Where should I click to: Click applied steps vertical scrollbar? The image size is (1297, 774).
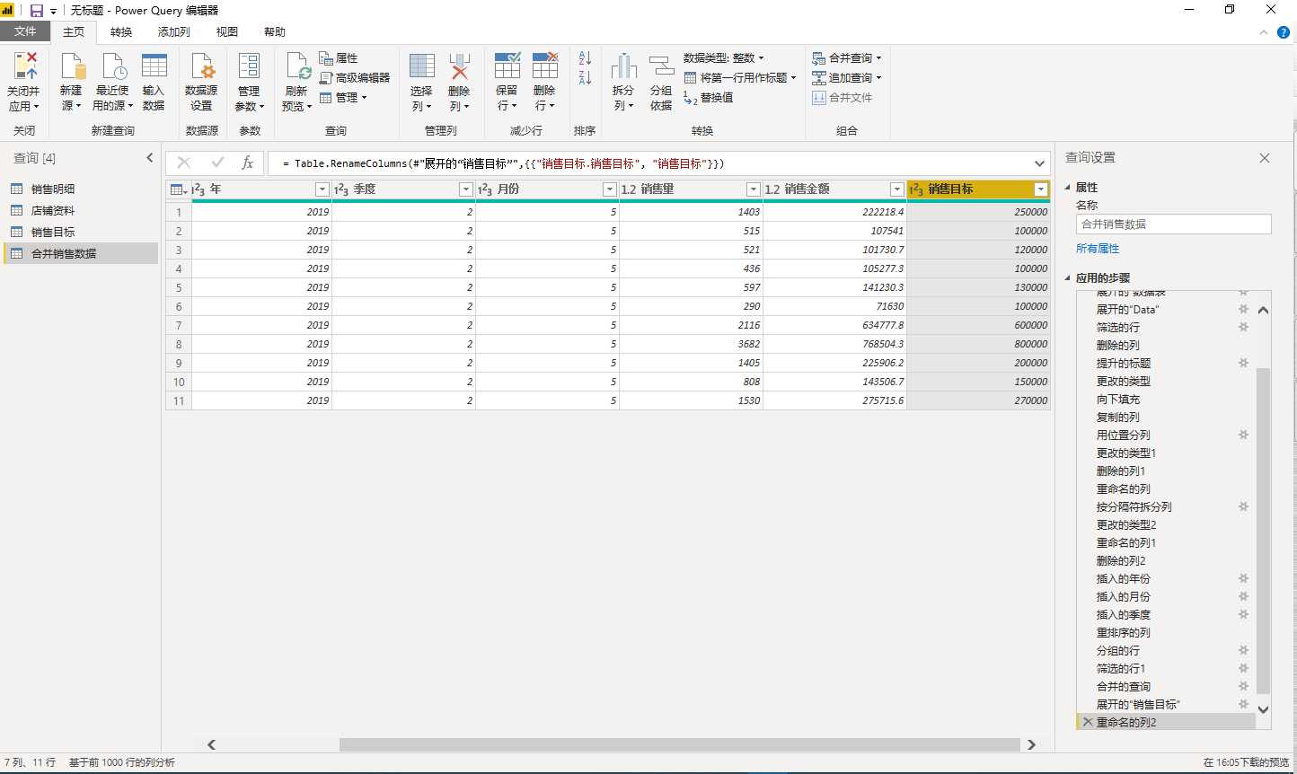point(1263,530)
